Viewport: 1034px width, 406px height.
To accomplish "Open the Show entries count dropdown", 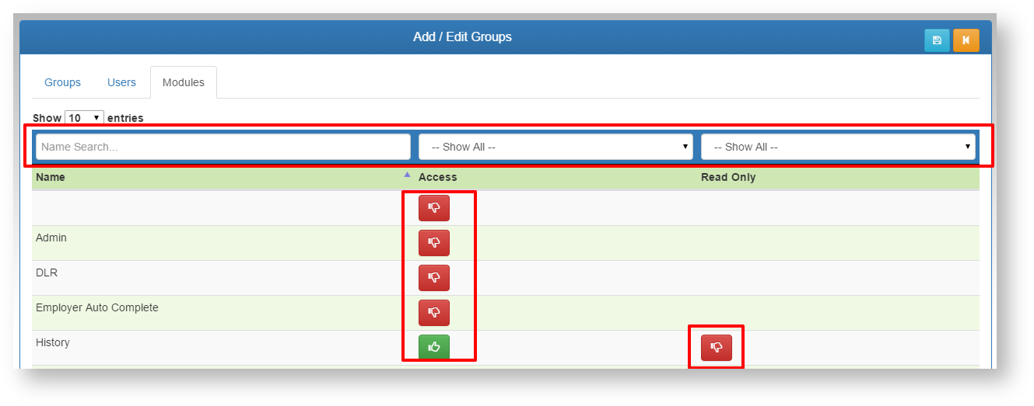I will [85, 118].
